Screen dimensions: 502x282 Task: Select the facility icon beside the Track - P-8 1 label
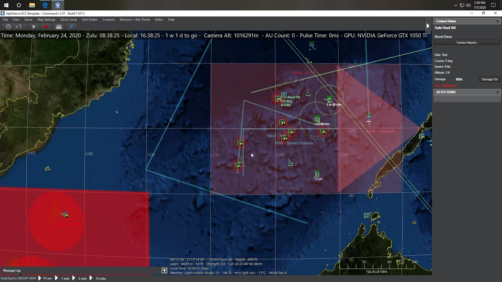click(284, 138)
